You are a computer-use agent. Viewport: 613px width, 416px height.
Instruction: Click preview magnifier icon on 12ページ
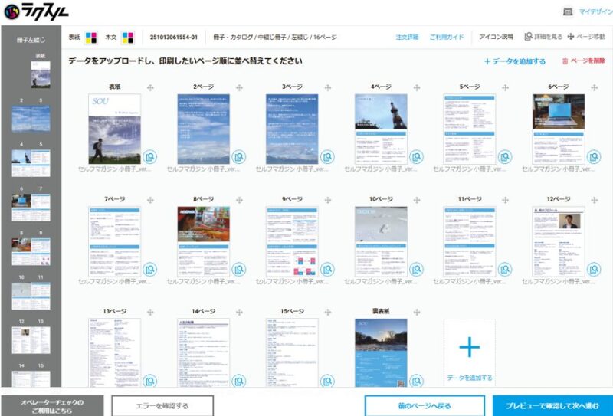point(593,269)
